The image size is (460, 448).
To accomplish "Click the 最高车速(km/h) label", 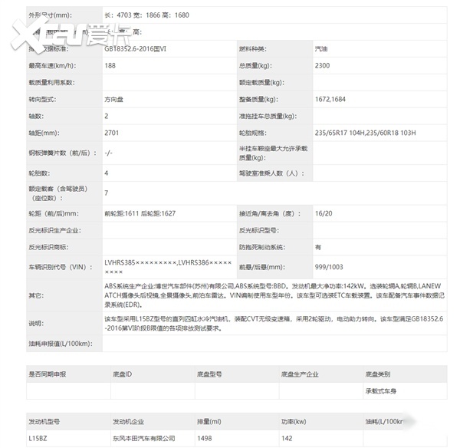I will click(x=52, y=65).
